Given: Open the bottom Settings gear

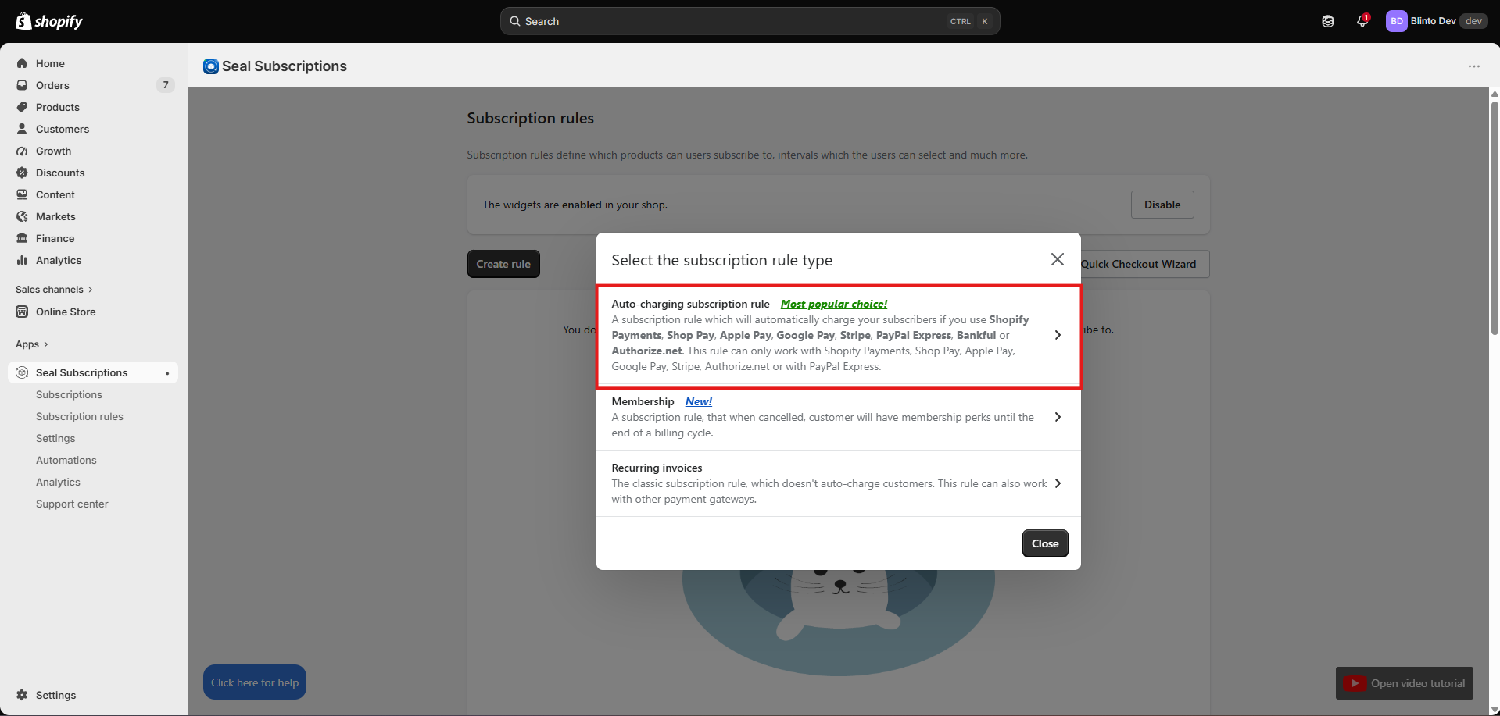Looking at the screenshot, I should pyautogui.click(x=22, y=695).
